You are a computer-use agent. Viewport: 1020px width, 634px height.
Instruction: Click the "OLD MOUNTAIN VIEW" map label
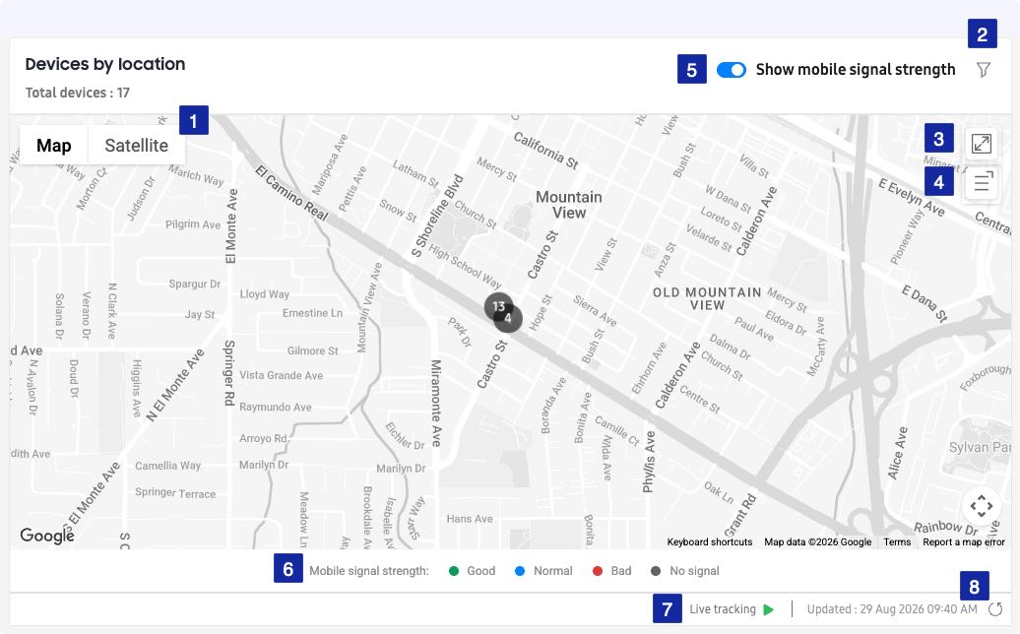[x=707, y=298]
